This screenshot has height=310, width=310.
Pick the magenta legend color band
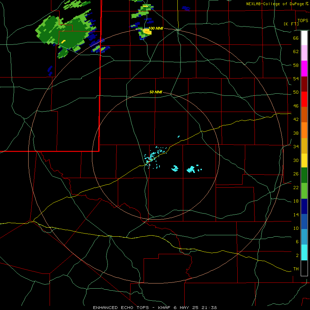coord(304,69)
